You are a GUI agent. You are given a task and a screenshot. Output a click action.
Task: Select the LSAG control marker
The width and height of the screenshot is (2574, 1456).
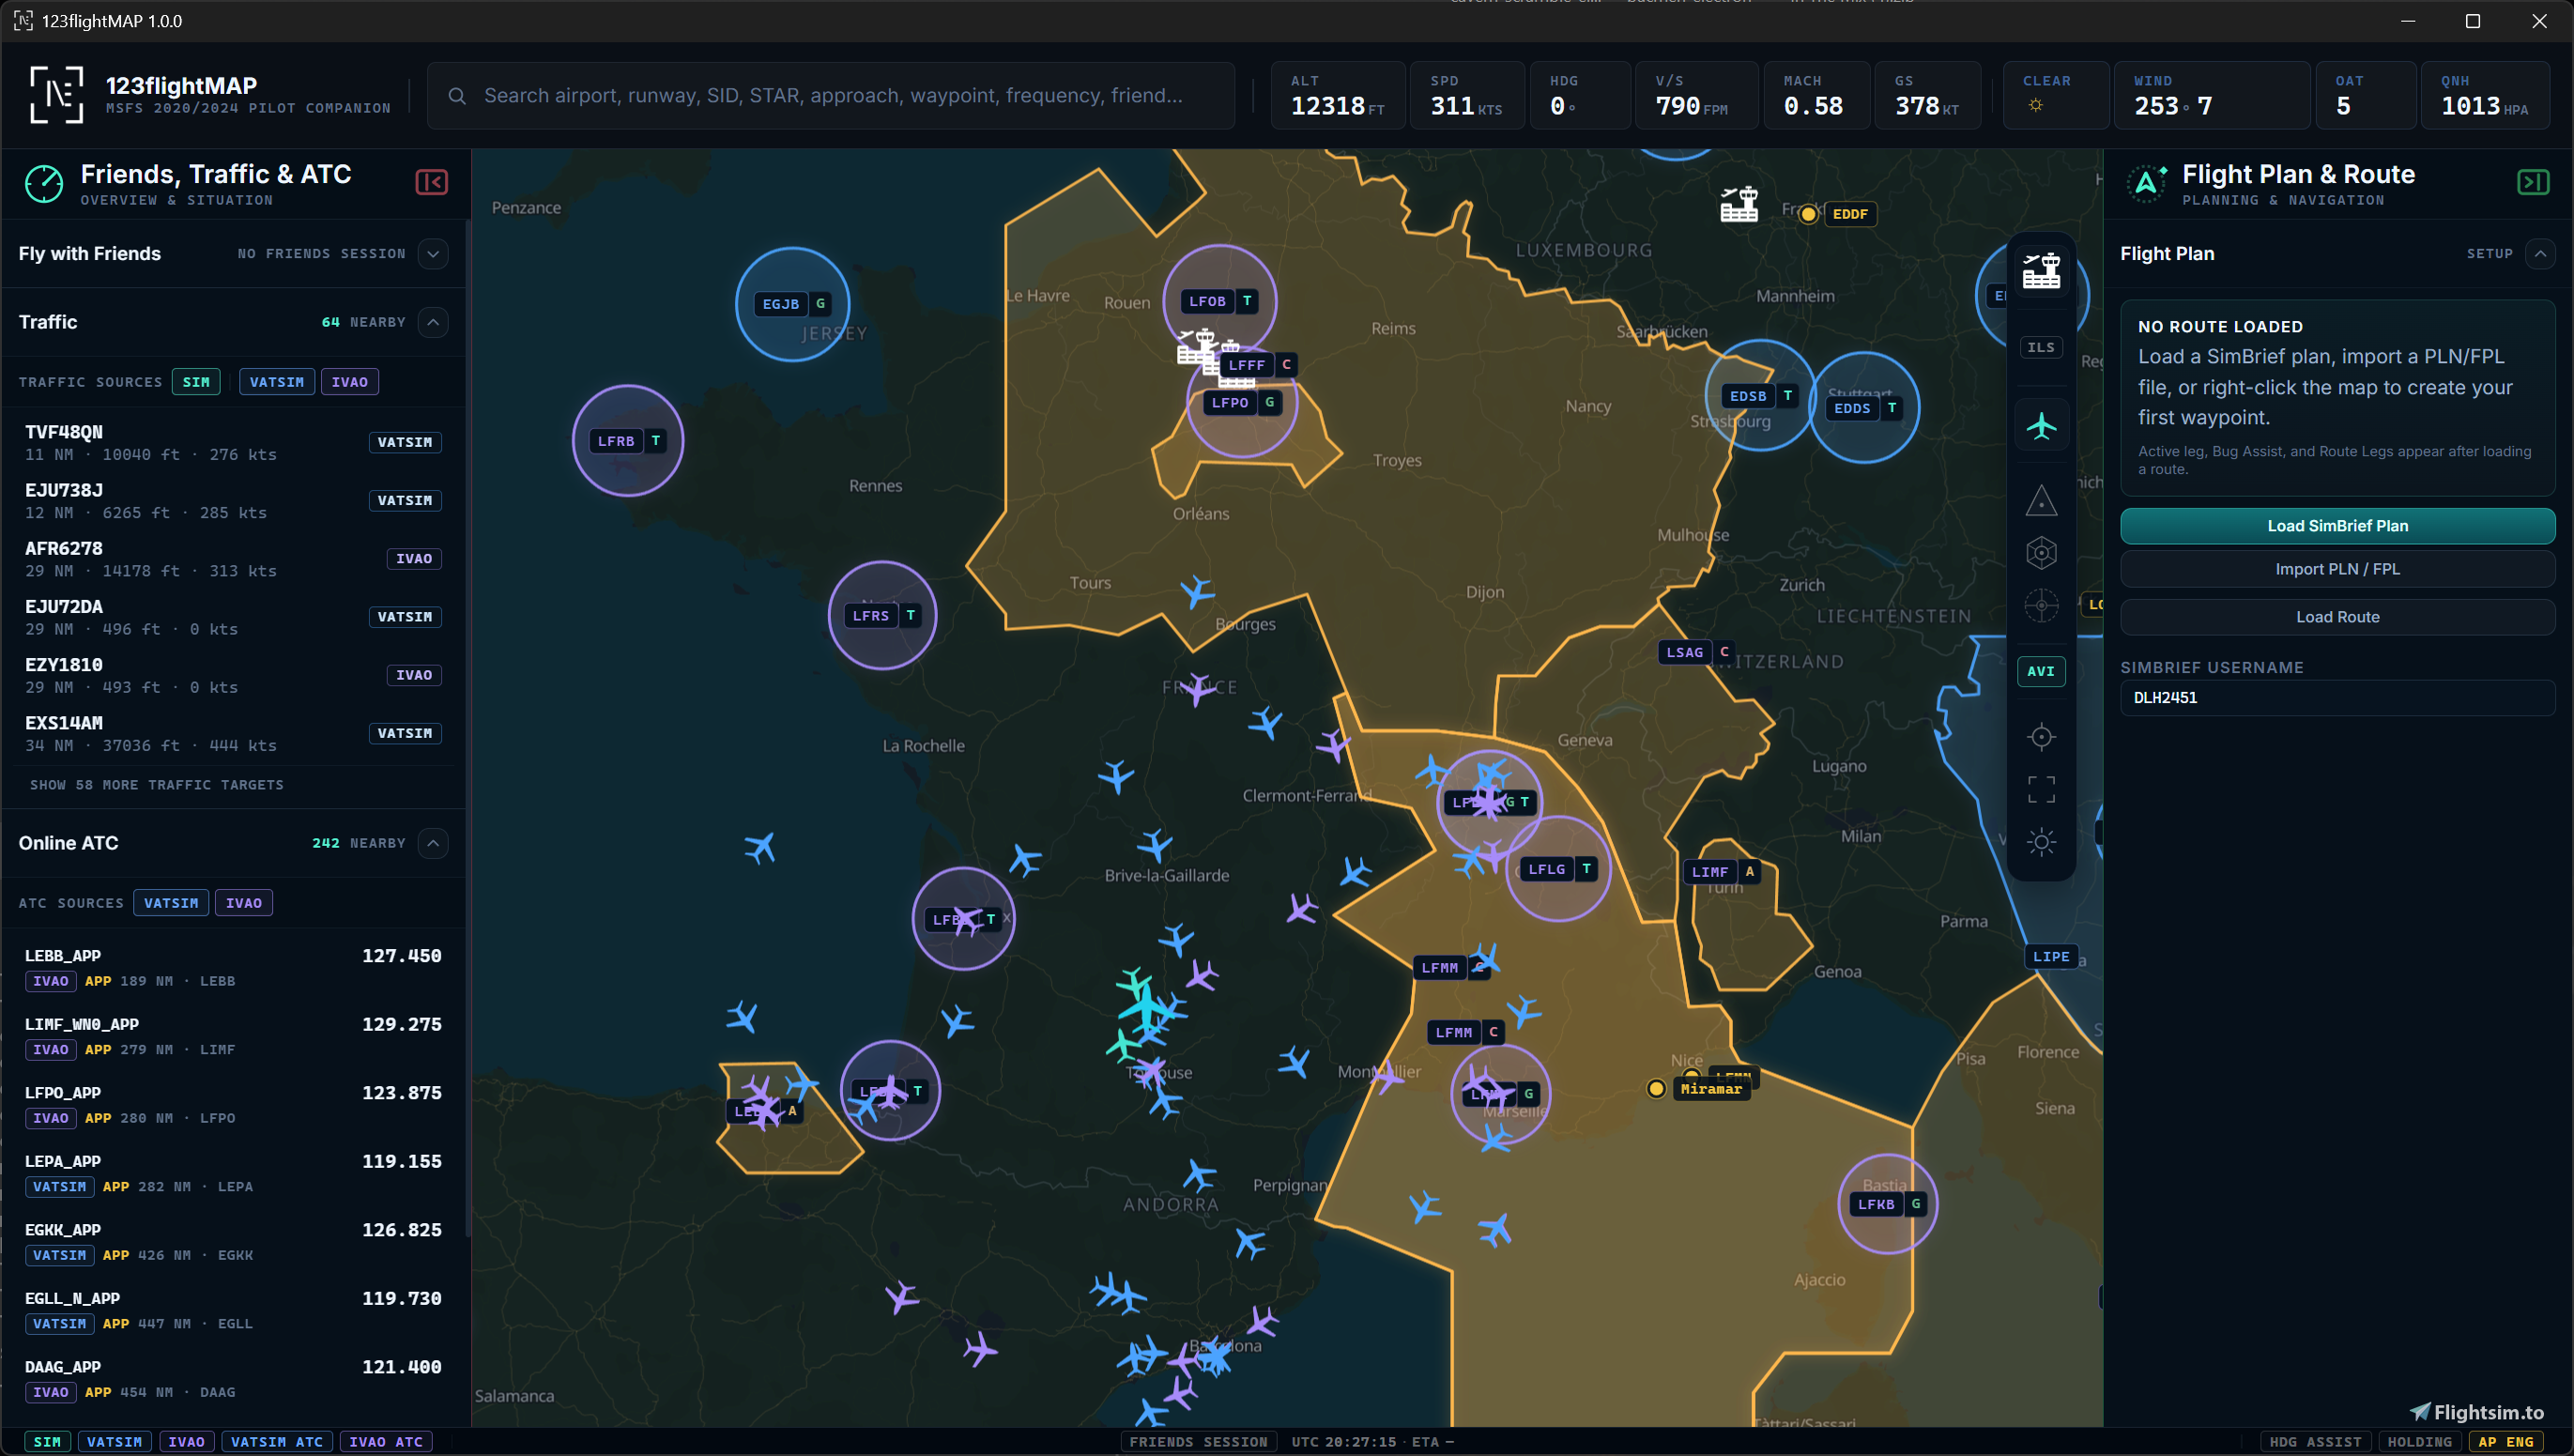(x=1697, y=652)
